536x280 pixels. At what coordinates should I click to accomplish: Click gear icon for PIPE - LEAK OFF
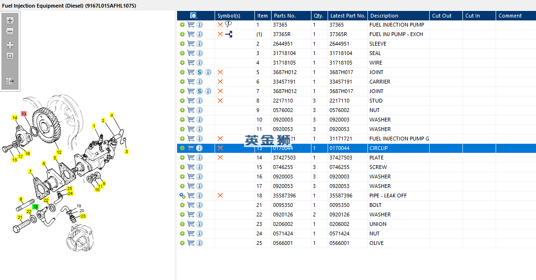(x=182, y=196)
